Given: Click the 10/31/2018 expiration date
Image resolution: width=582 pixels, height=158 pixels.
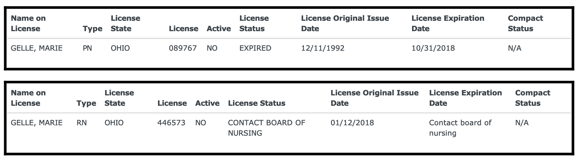Looking at the screenshot, I should click(433, 48).
